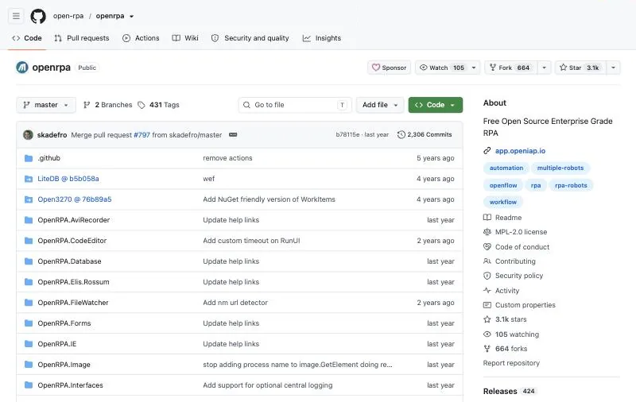Click the Sponsor button
This screenshot has width=636, height=402.
pyautogui.click(x=389, y=68)
